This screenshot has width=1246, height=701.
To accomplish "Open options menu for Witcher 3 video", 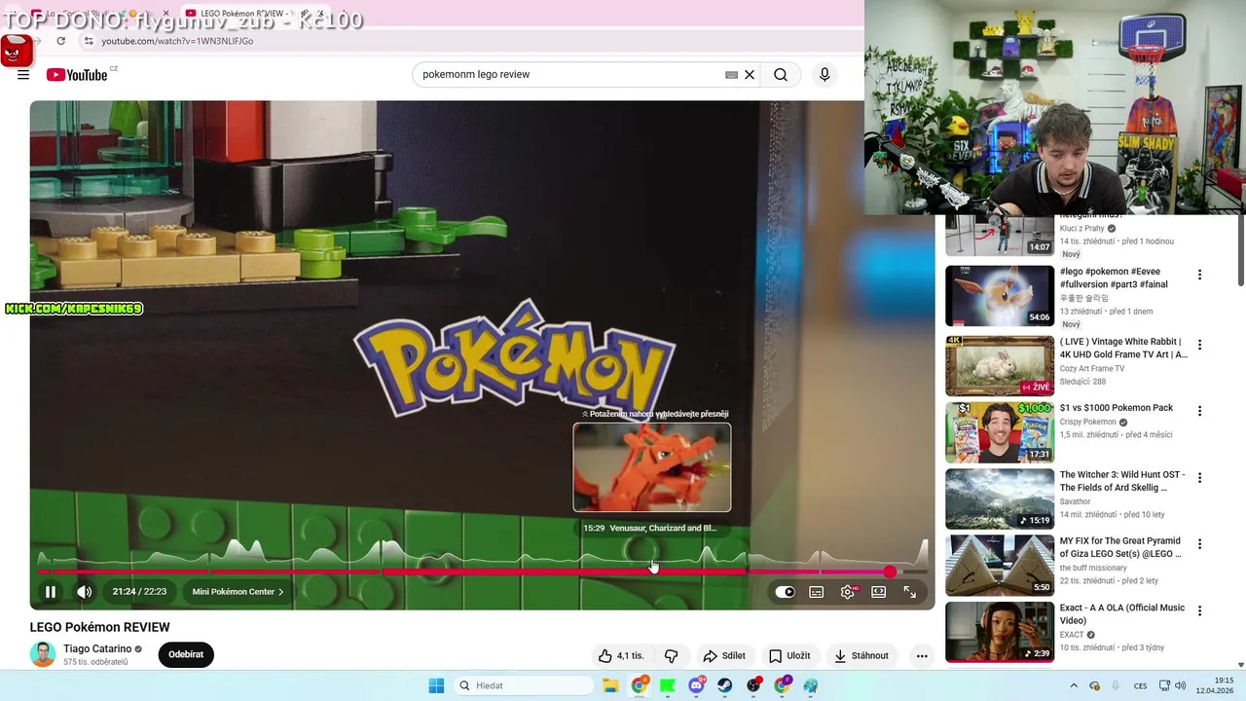I will [x=1199, y=478].
